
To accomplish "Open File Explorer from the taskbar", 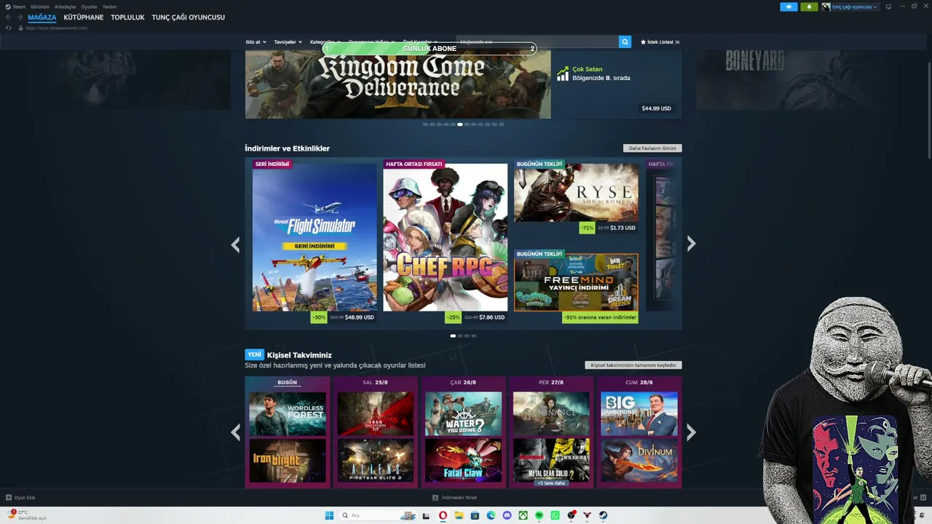I will [459, 515].
